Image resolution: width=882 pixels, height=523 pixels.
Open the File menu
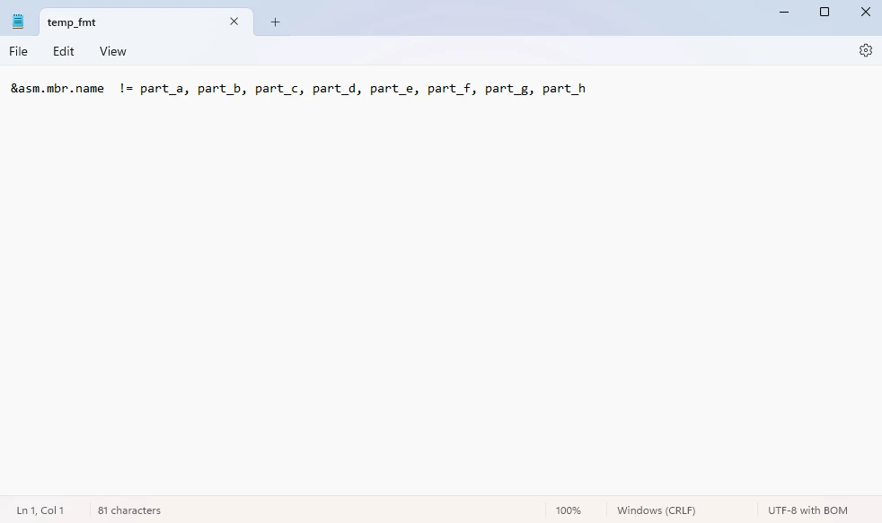(18, 51)
